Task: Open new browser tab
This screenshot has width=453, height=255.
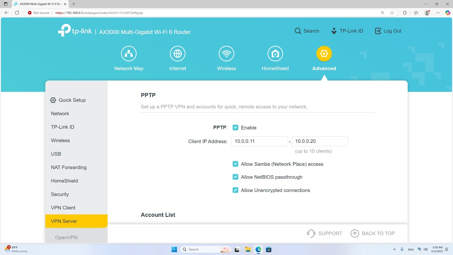Action: [74, 4]
